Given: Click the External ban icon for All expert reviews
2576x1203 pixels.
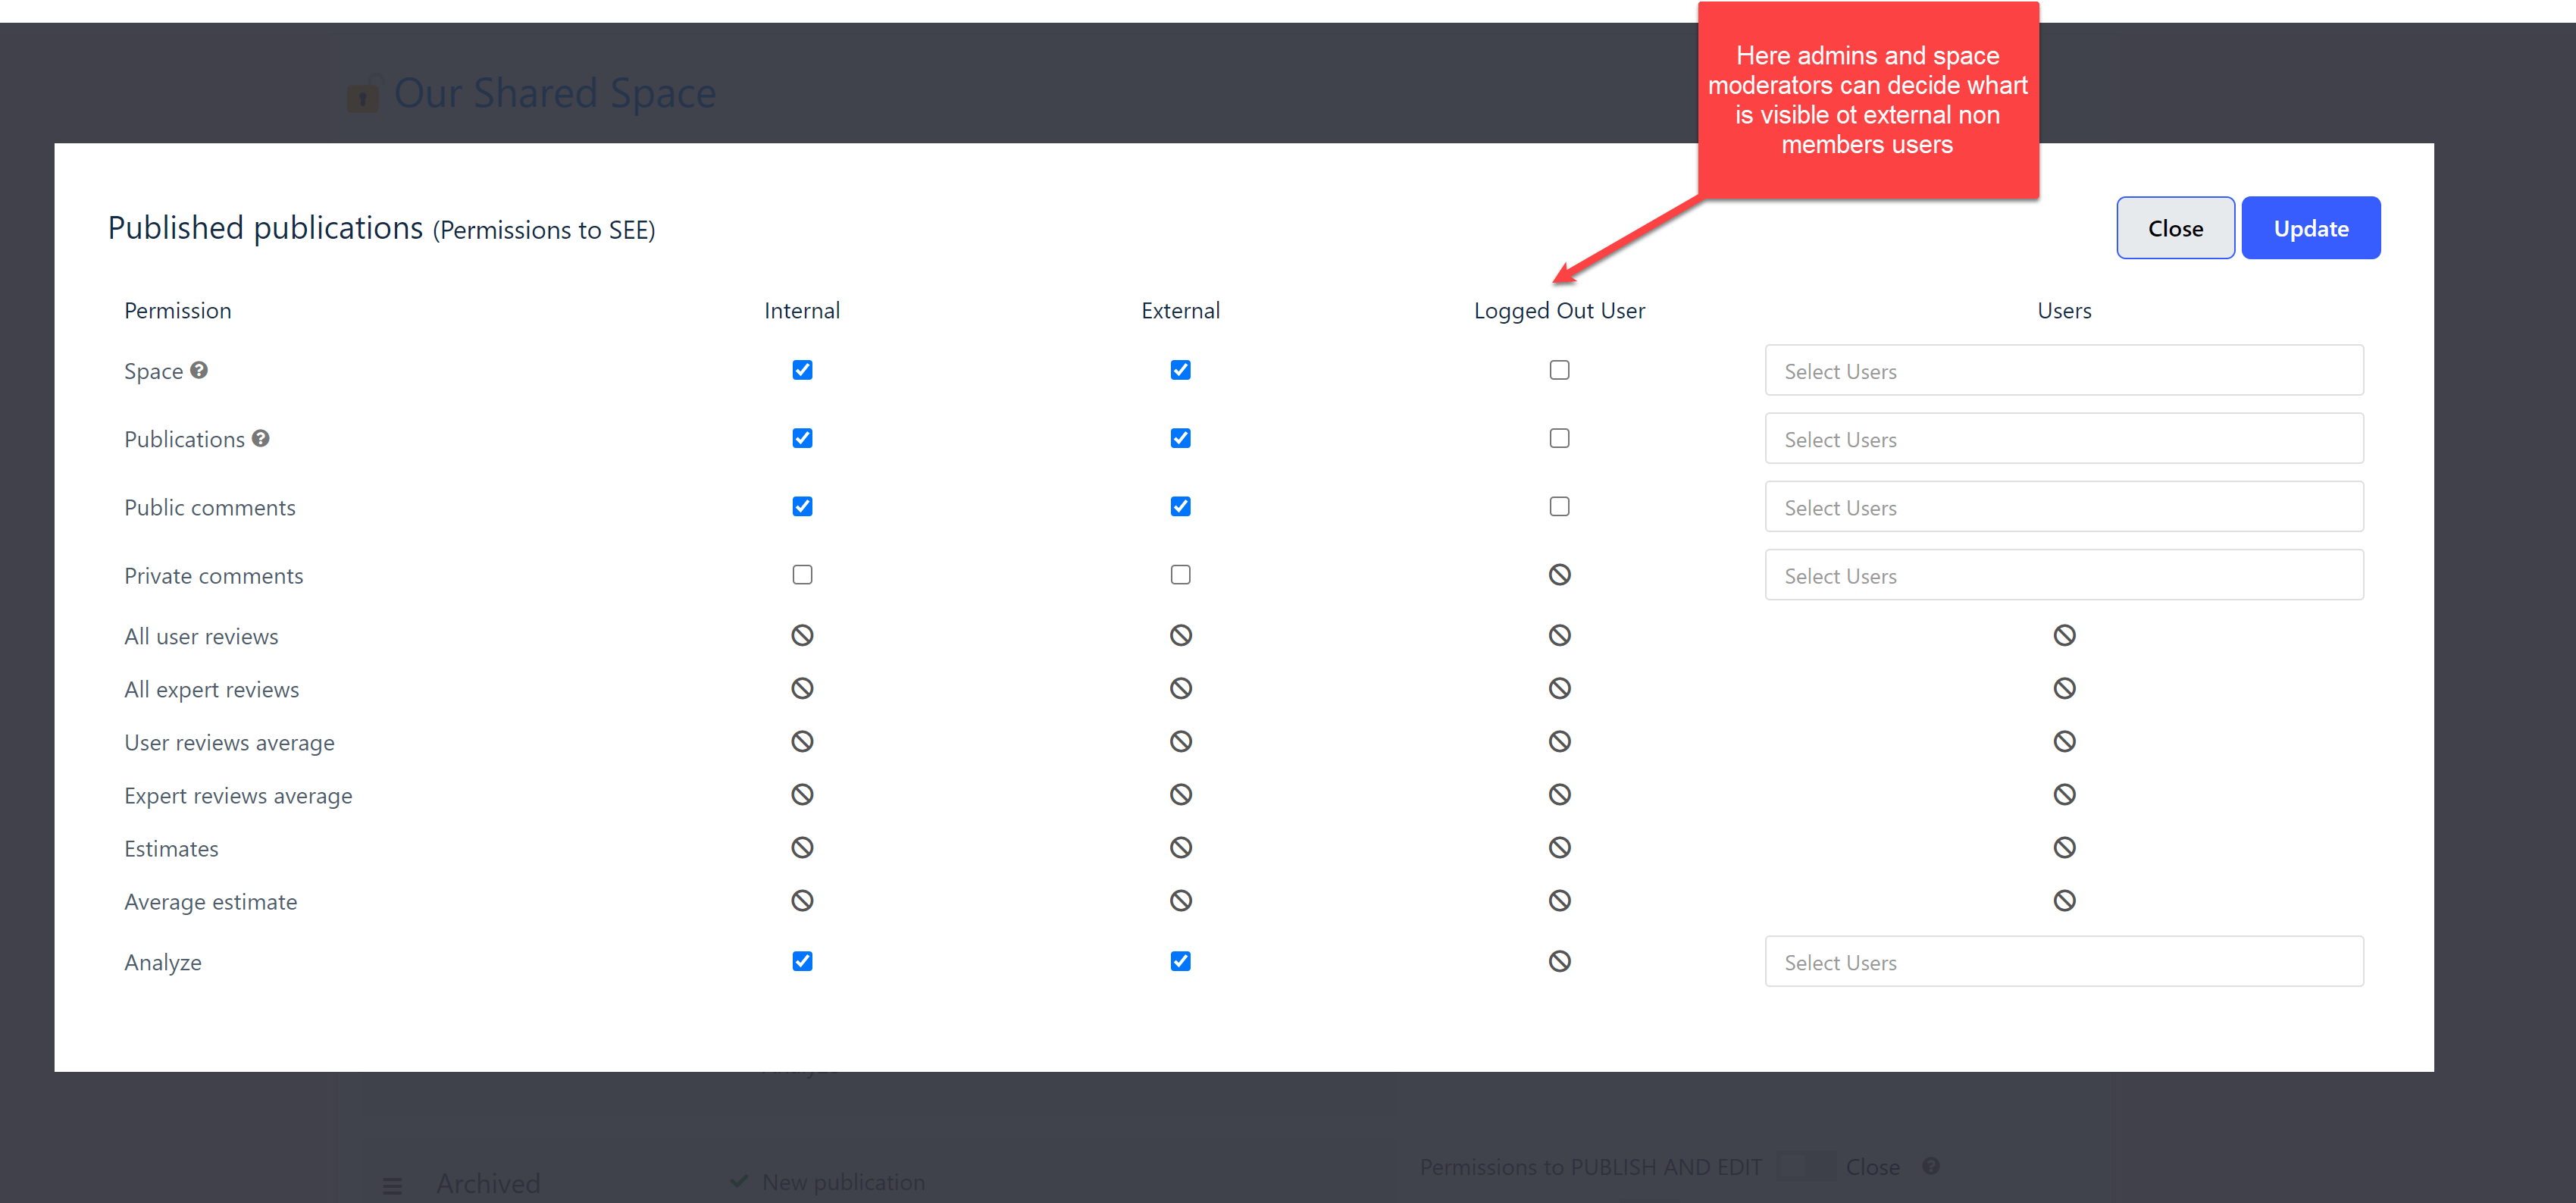Looking at the screenshot, I should tap(1180, 689).
